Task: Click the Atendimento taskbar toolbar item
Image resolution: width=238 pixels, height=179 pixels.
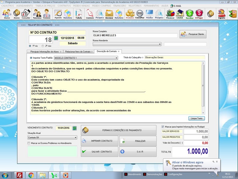Action: pos(133,174)
